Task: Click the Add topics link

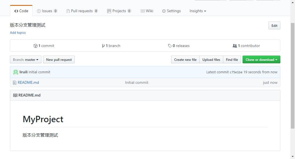Action: click(x=18, y=33)
